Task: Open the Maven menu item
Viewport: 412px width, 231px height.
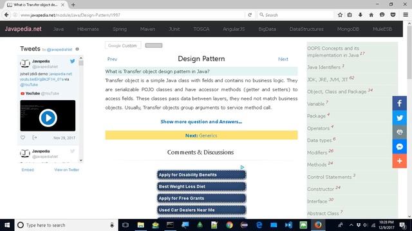Action: [x=147, y=29]
